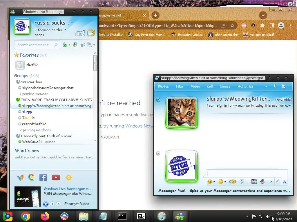This screenshot has width=297, height=222.
Task: Click the sun weather icon
Action: [69, 177]
